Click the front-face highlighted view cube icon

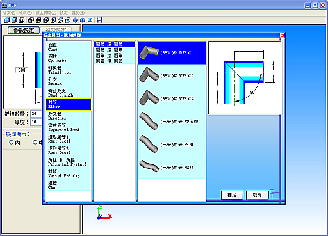[x=31, y=20]
